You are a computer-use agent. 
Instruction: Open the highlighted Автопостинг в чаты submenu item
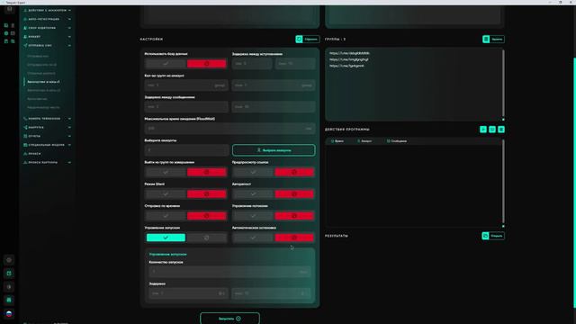point(43,82)
